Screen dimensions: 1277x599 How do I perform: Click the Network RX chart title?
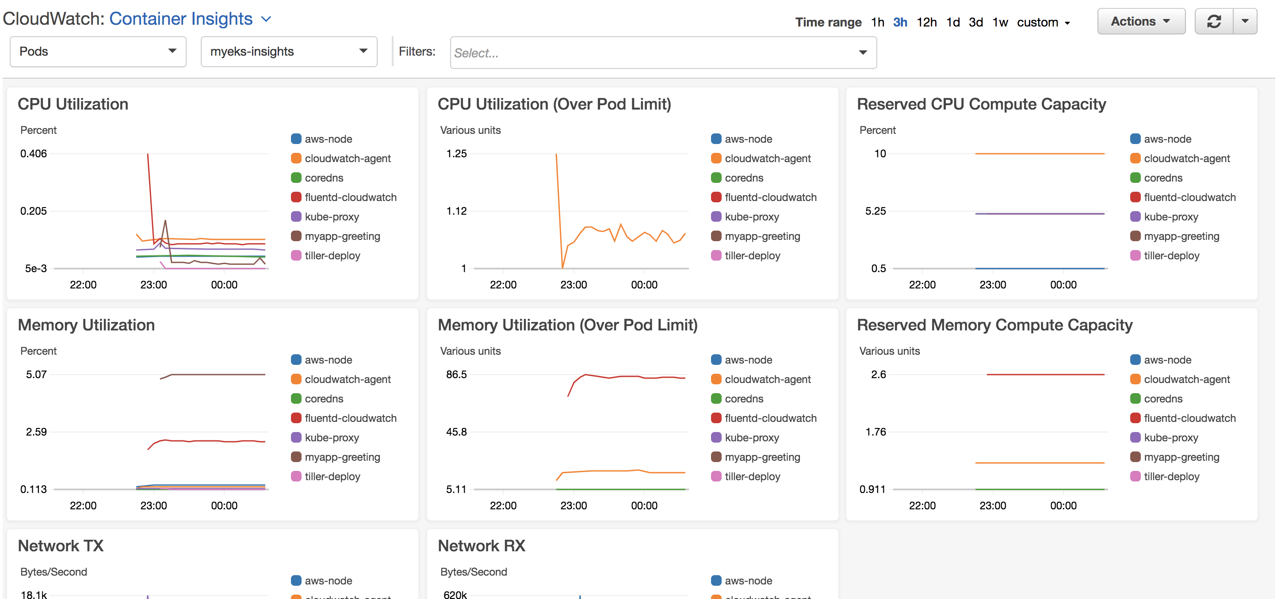click(x=482, y=546)
